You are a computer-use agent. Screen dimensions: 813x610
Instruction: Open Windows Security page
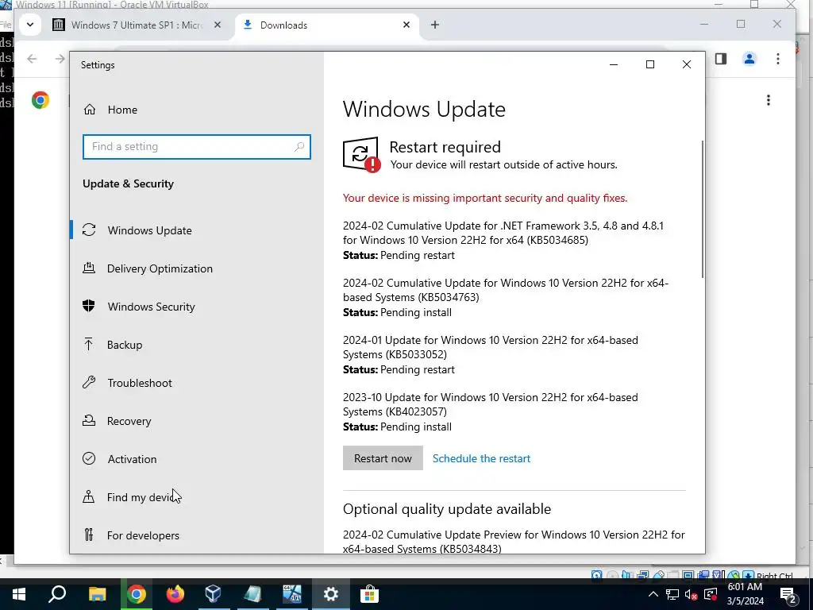pyautogui.click(x=151, y=307)
